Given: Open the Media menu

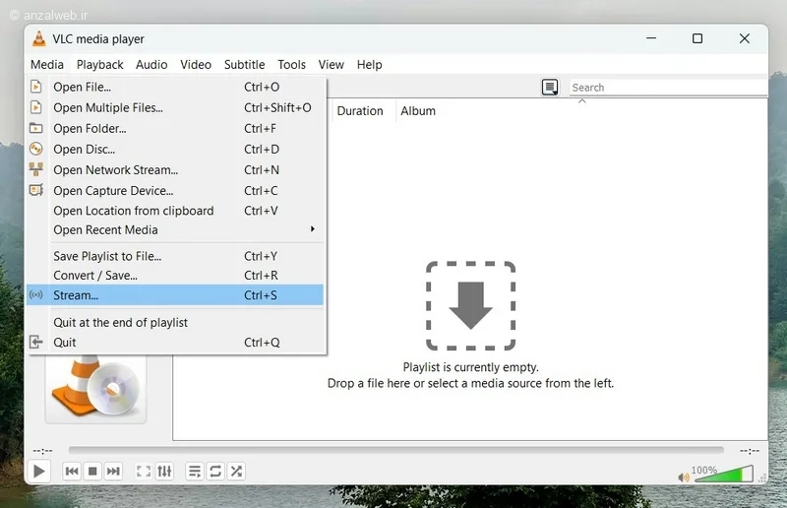Looking at the screenshot, I should (47, 65).
